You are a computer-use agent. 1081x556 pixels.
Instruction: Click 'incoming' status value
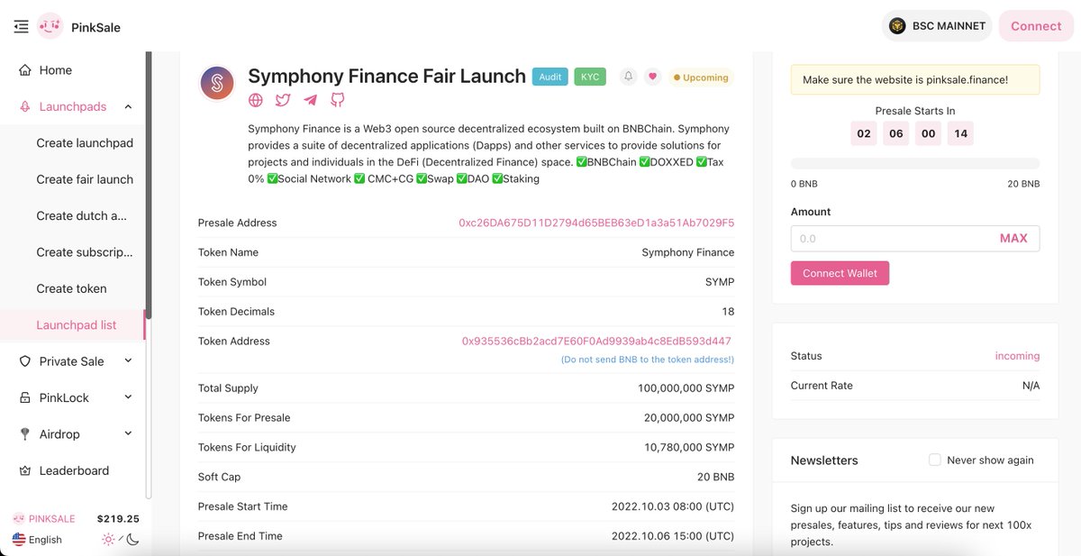[x=1017, y=356]
